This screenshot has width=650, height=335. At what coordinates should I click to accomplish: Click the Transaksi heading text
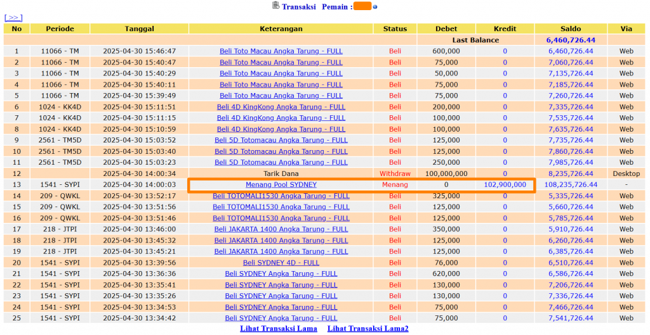pos(299,6)
